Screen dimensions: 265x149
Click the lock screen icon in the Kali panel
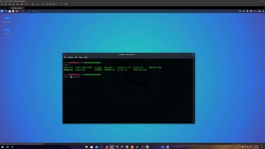[x=260, y=11]
